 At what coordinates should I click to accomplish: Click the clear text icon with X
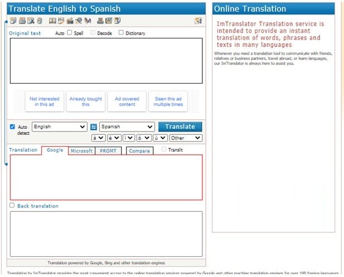[31, 21]
